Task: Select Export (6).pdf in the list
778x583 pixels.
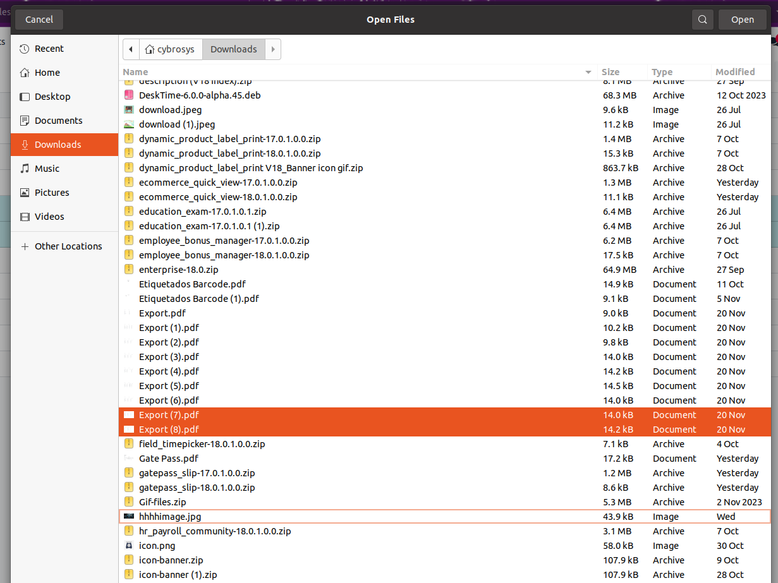Action: pos(169,400)
